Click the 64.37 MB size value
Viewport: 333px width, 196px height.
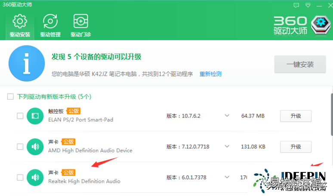(x=253, y=116)
